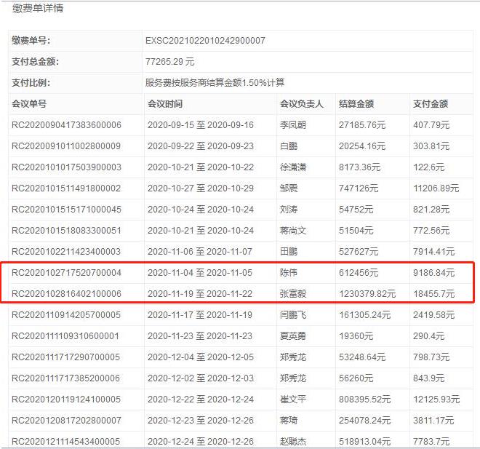Click the 会议负责人 column header
Screen dimensions: 480x449
click(302, 104)
